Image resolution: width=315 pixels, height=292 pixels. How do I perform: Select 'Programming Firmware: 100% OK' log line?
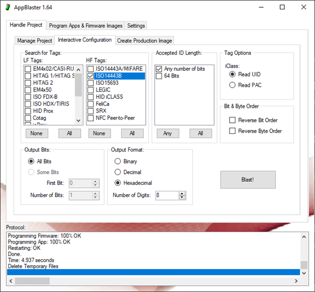pos(44,236)
